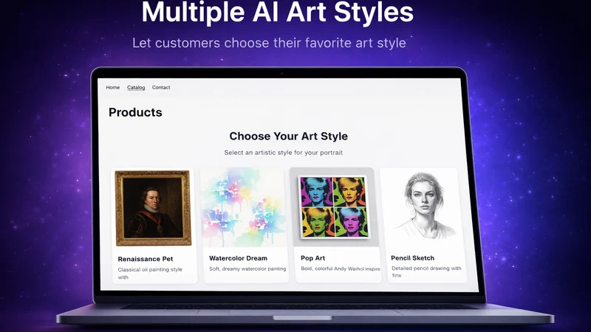Click the Pop Art title
Screen dimensions: 591x332
click(x=312, y=257)
